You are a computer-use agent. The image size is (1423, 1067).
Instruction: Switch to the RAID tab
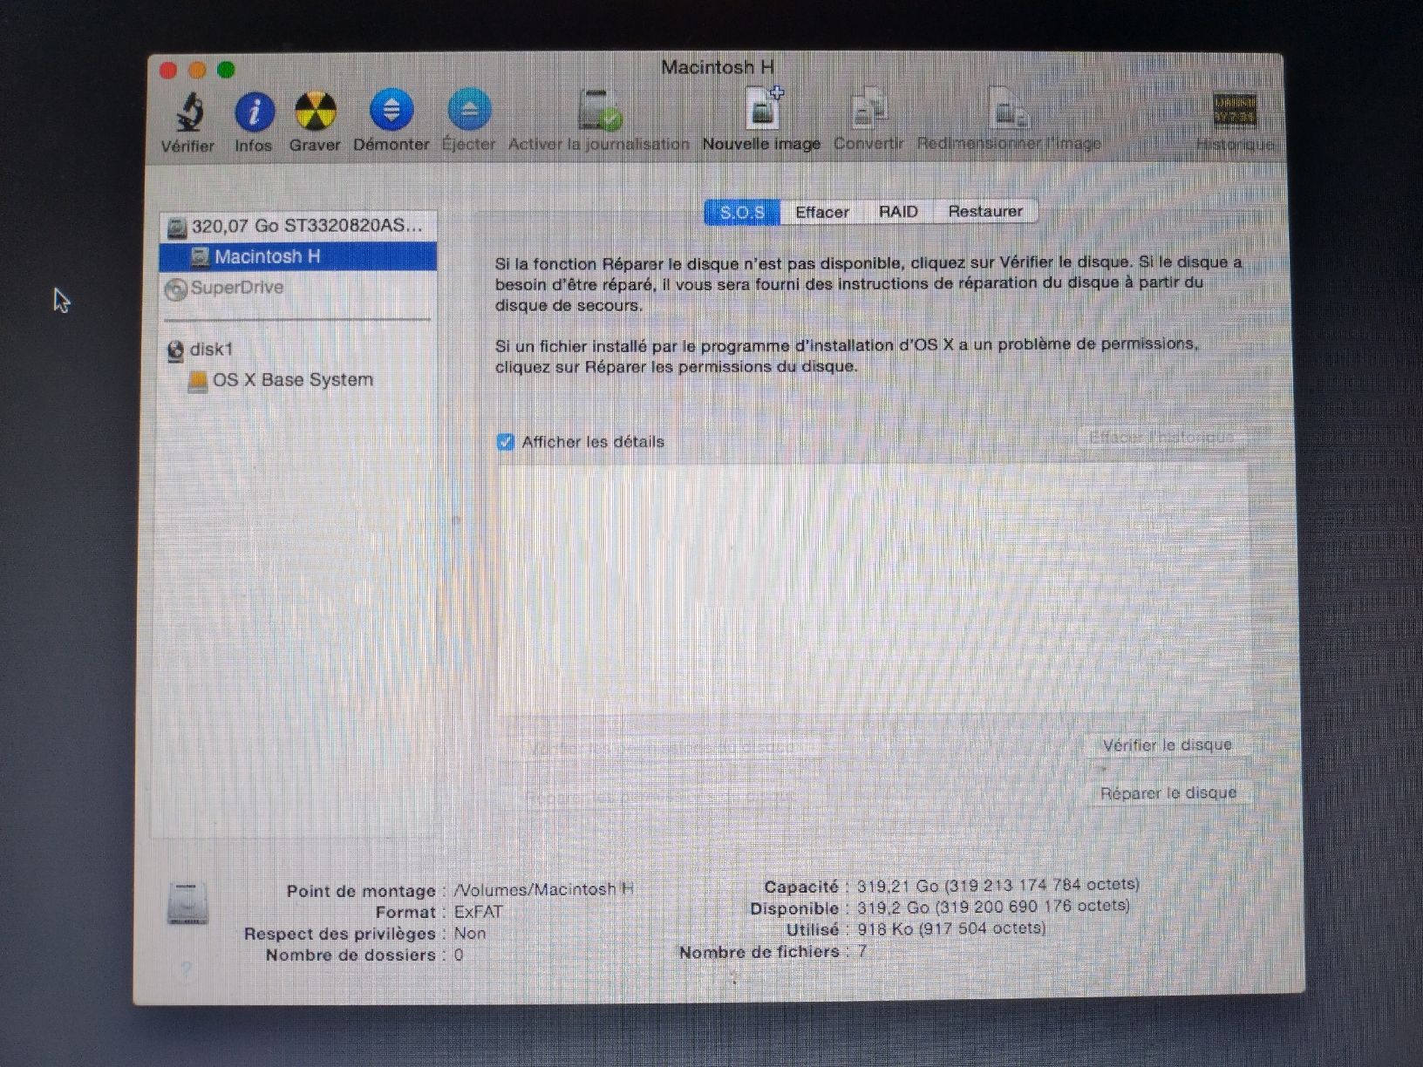[898, 211]
